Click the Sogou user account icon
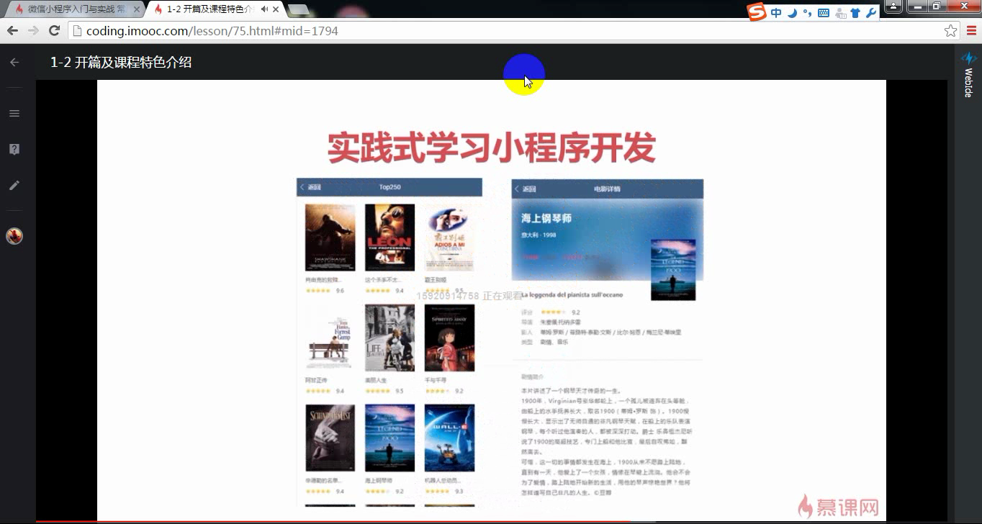Image resolution: width=982 pixels, height=524 pixels. (x=839, y=13)
